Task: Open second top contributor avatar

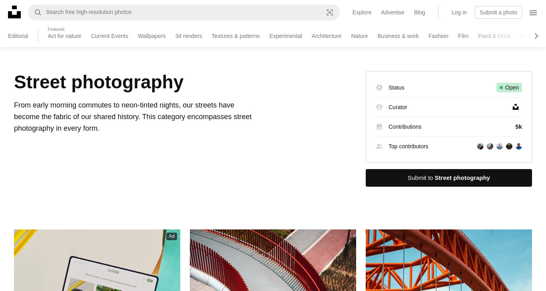Action: coord(490,146)
